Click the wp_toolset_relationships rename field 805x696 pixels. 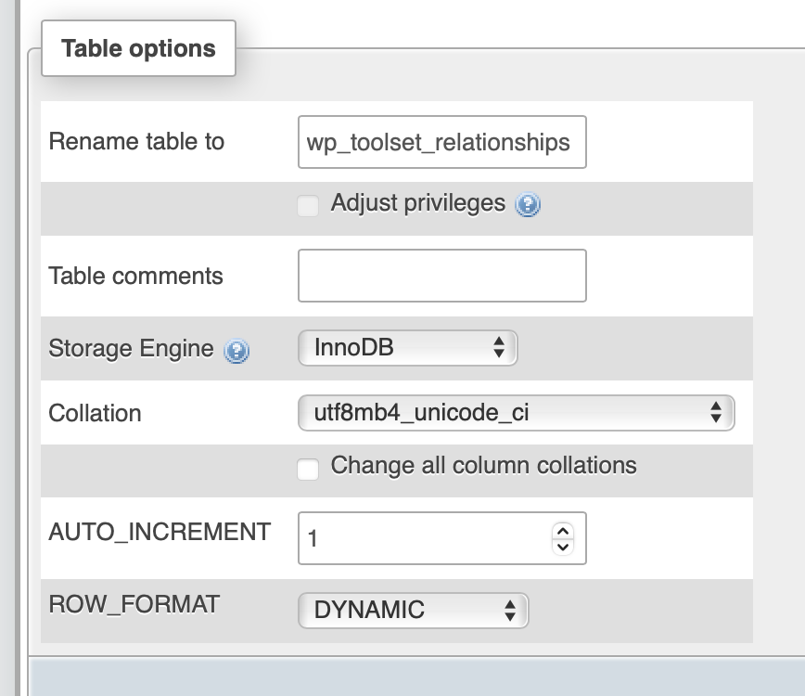(x=441, y=142)
